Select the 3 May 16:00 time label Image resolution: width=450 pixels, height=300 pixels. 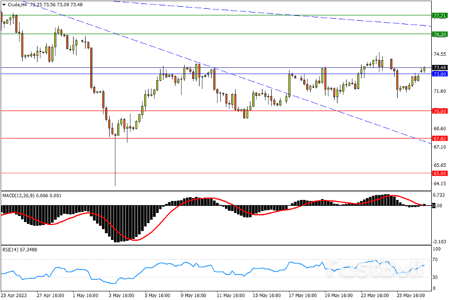click(122, 295)
